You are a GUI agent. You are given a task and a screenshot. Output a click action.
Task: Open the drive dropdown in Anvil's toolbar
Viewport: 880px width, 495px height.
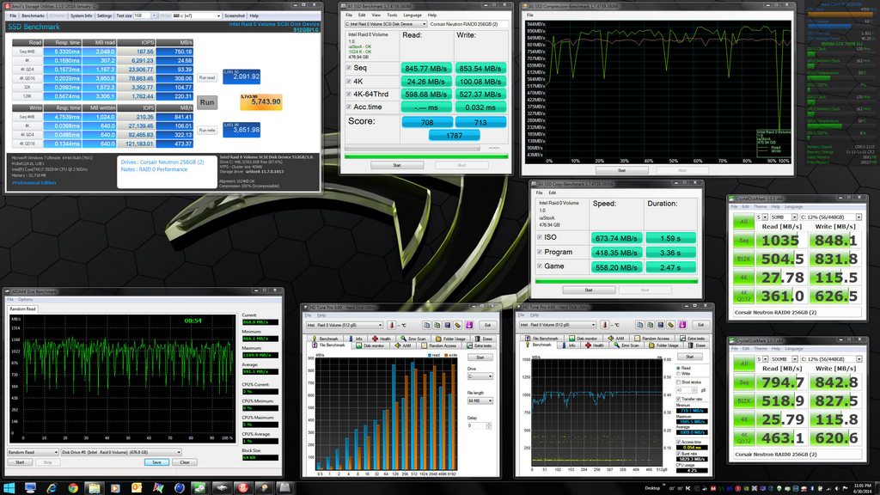pyautogui.click(x=197, y=15)
